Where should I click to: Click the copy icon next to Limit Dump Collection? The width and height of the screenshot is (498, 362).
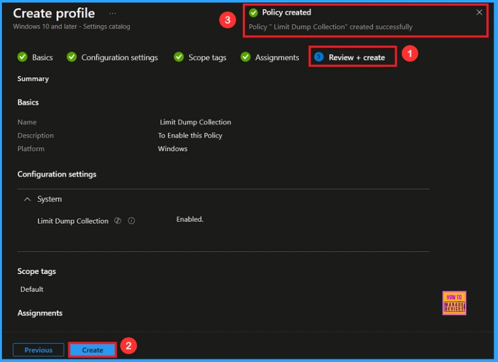[118, 221]
